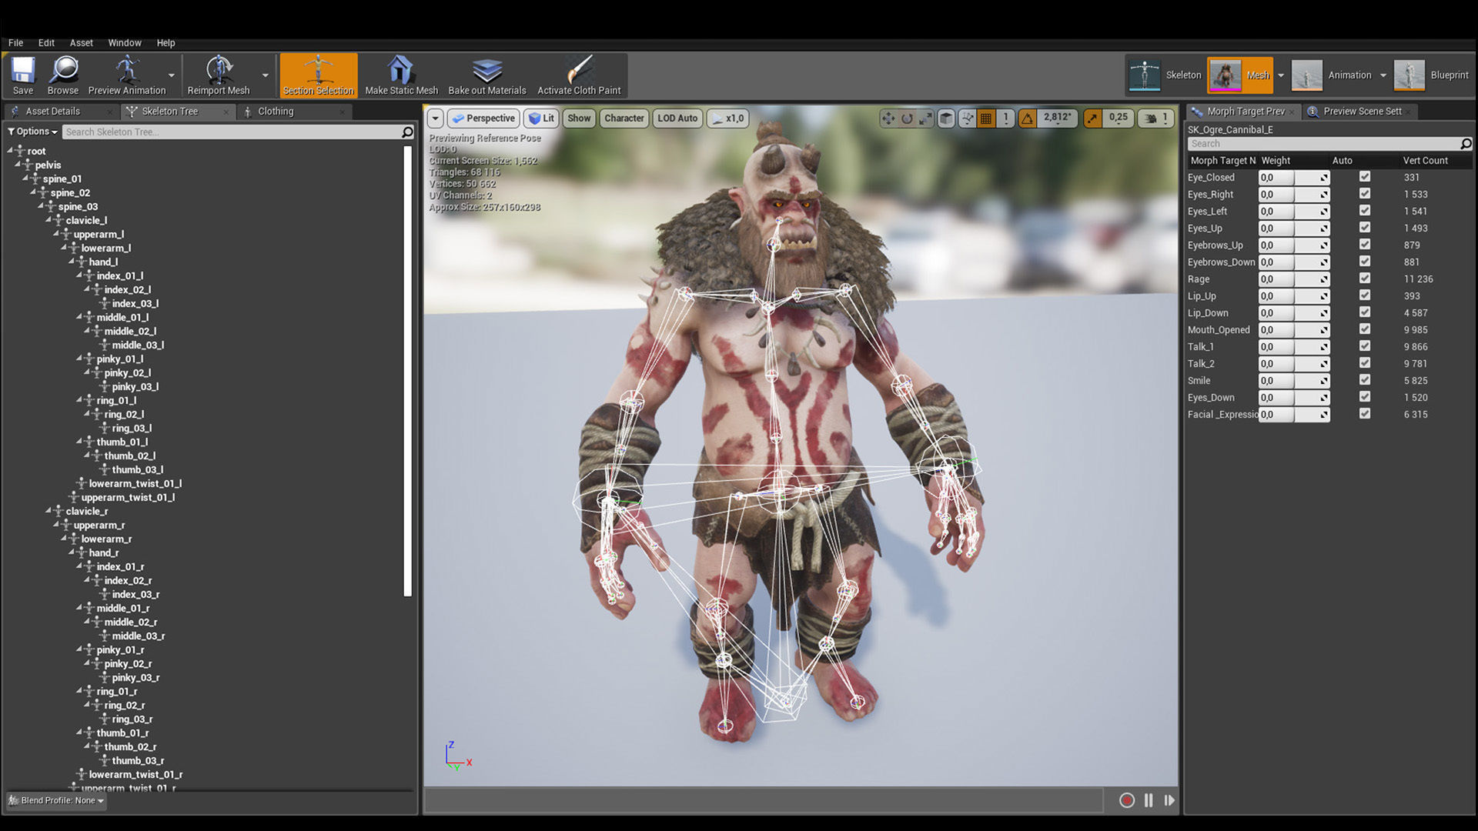The height and width of the screenshot is (831, 1478).
Task: Switch to Asset Details tab
Action: [52, 112]
